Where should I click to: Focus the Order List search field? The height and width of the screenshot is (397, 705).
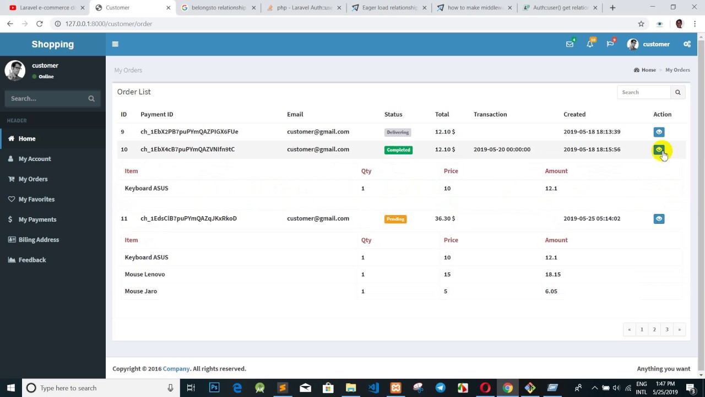(x=644, y=92)
